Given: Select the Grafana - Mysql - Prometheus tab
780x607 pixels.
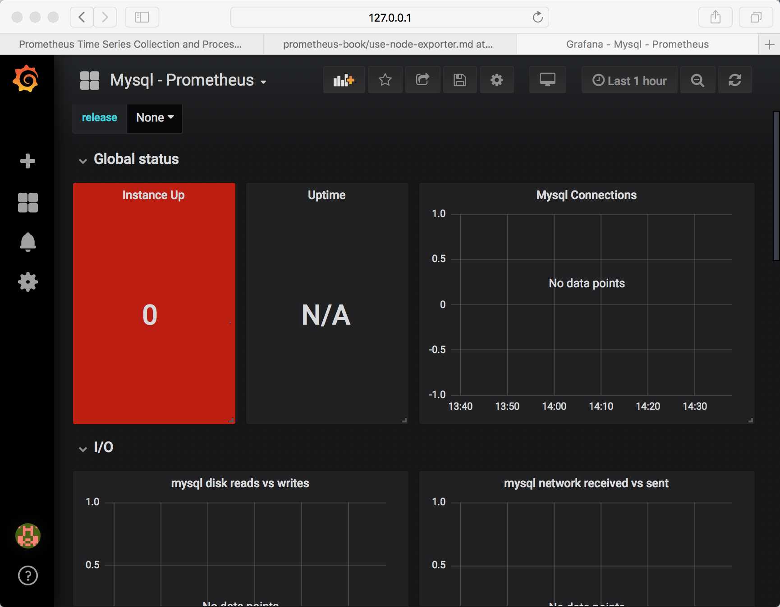Looking at the screenshot, I should click(x=638, y=44).
